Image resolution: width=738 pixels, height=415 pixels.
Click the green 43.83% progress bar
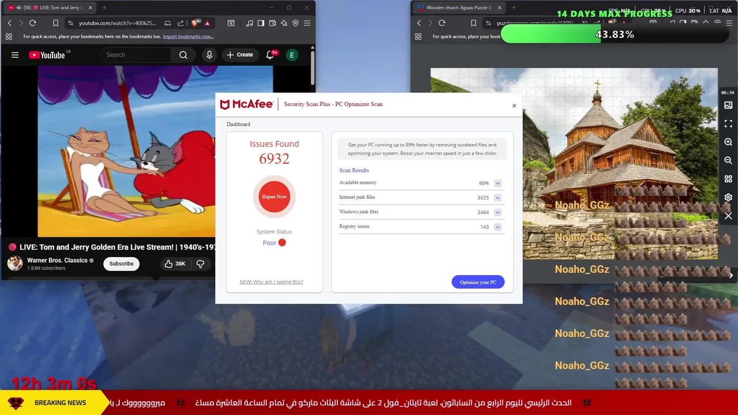point(615,35)
